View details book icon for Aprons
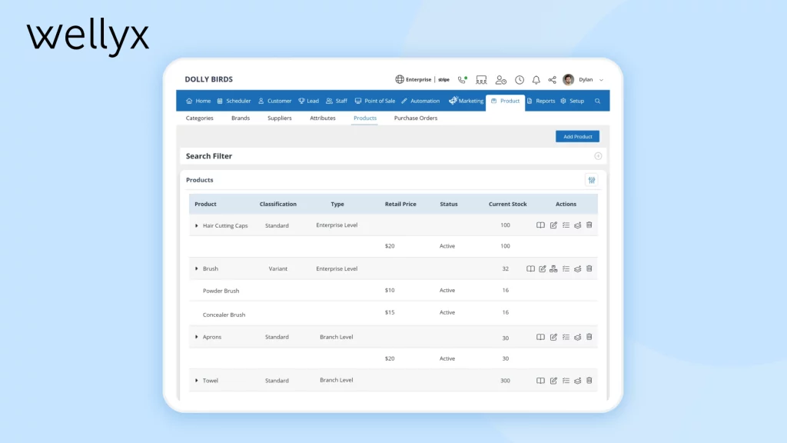Screen dimensions: 787x443 (540, 337)
